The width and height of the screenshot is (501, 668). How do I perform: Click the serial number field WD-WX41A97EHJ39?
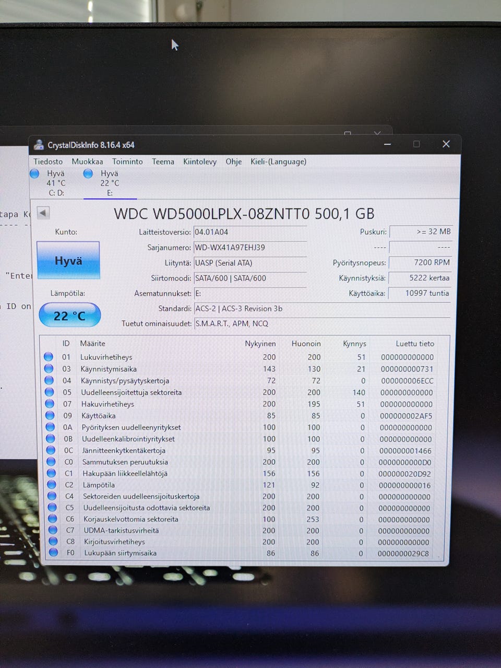250,248
